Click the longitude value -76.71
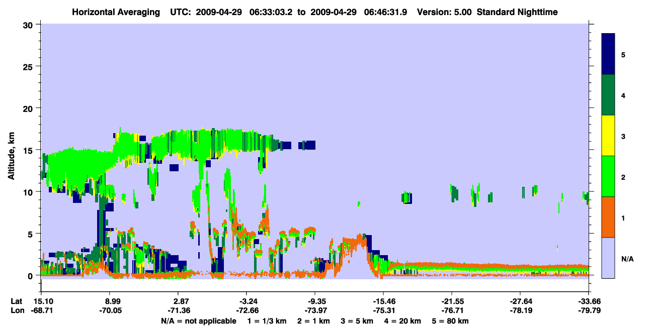The height and width of the screenshot is (335, 654). [x=452, y=311]
